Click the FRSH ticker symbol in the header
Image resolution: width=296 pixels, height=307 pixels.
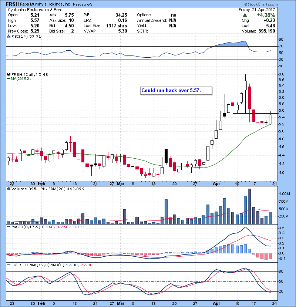point(12,4)
